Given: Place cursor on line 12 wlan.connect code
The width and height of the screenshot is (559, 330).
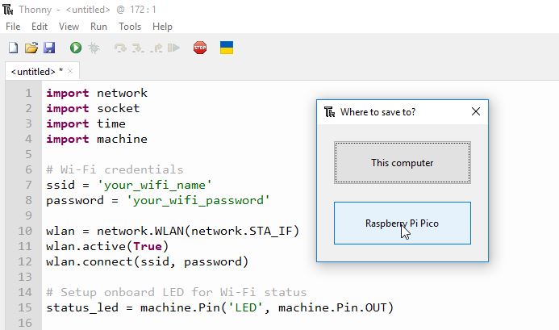Looking at the screenshot, I should click(147, 262).
